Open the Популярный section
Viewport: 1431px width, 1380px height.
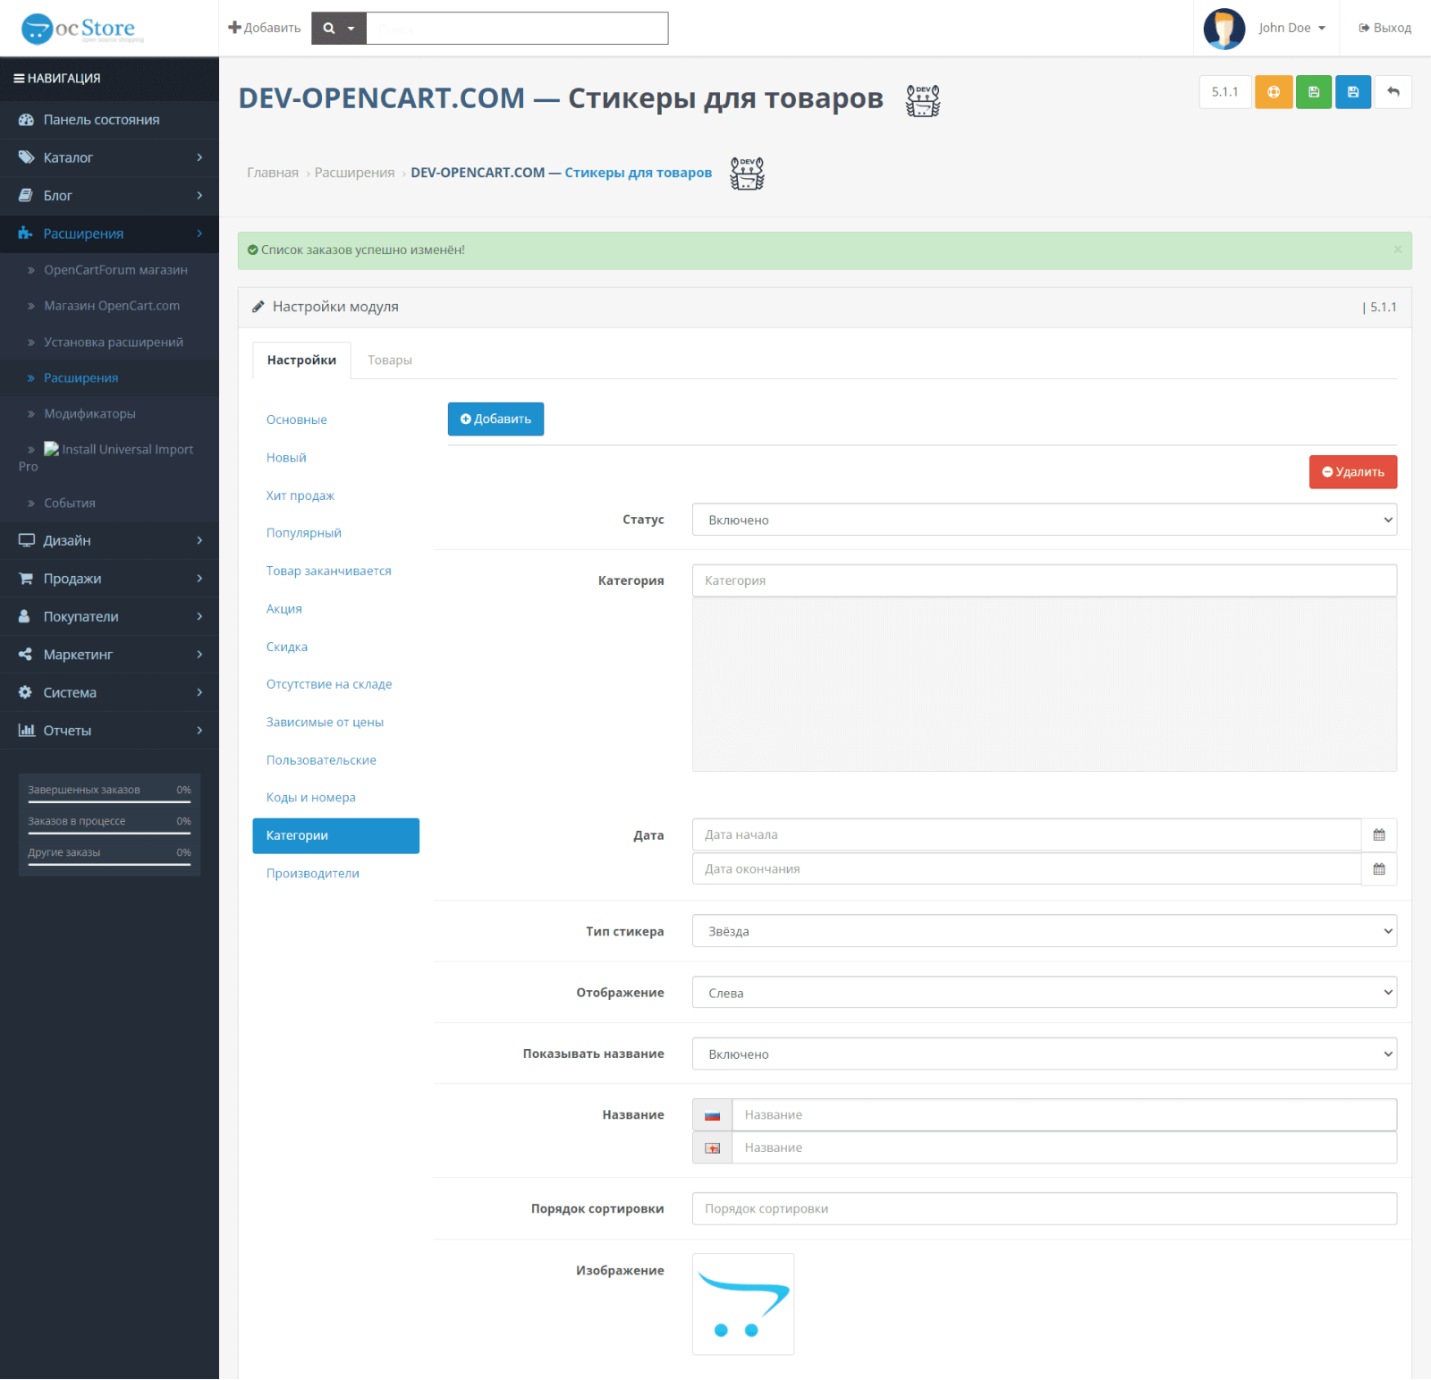pyautogui.click(x=335, y=533)
